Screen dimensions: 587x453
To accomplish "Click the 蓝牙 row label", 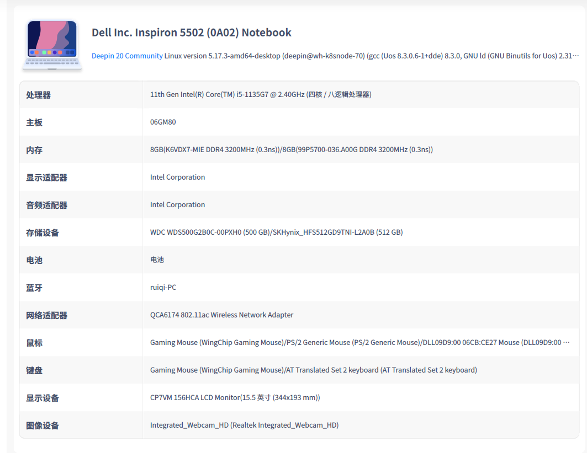I will click(34, 288).
